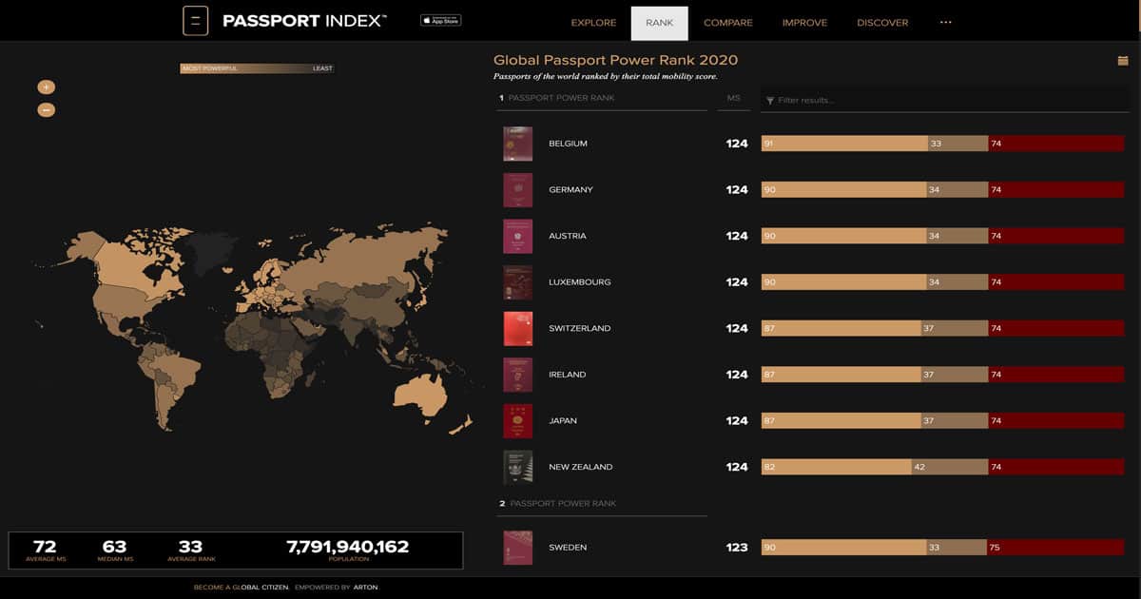1141x599 pixels.
Task: Open the MS column header
Action: [734, 98]
